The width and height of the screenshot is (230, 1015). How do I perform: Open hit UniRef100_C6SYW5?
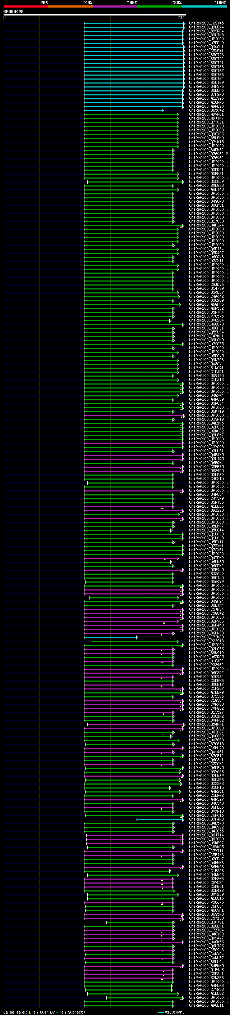[206, 23]
